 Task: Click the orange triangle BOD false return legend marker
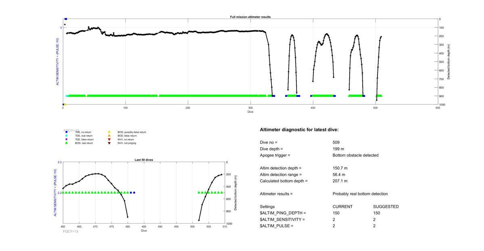tap(109, 136)
